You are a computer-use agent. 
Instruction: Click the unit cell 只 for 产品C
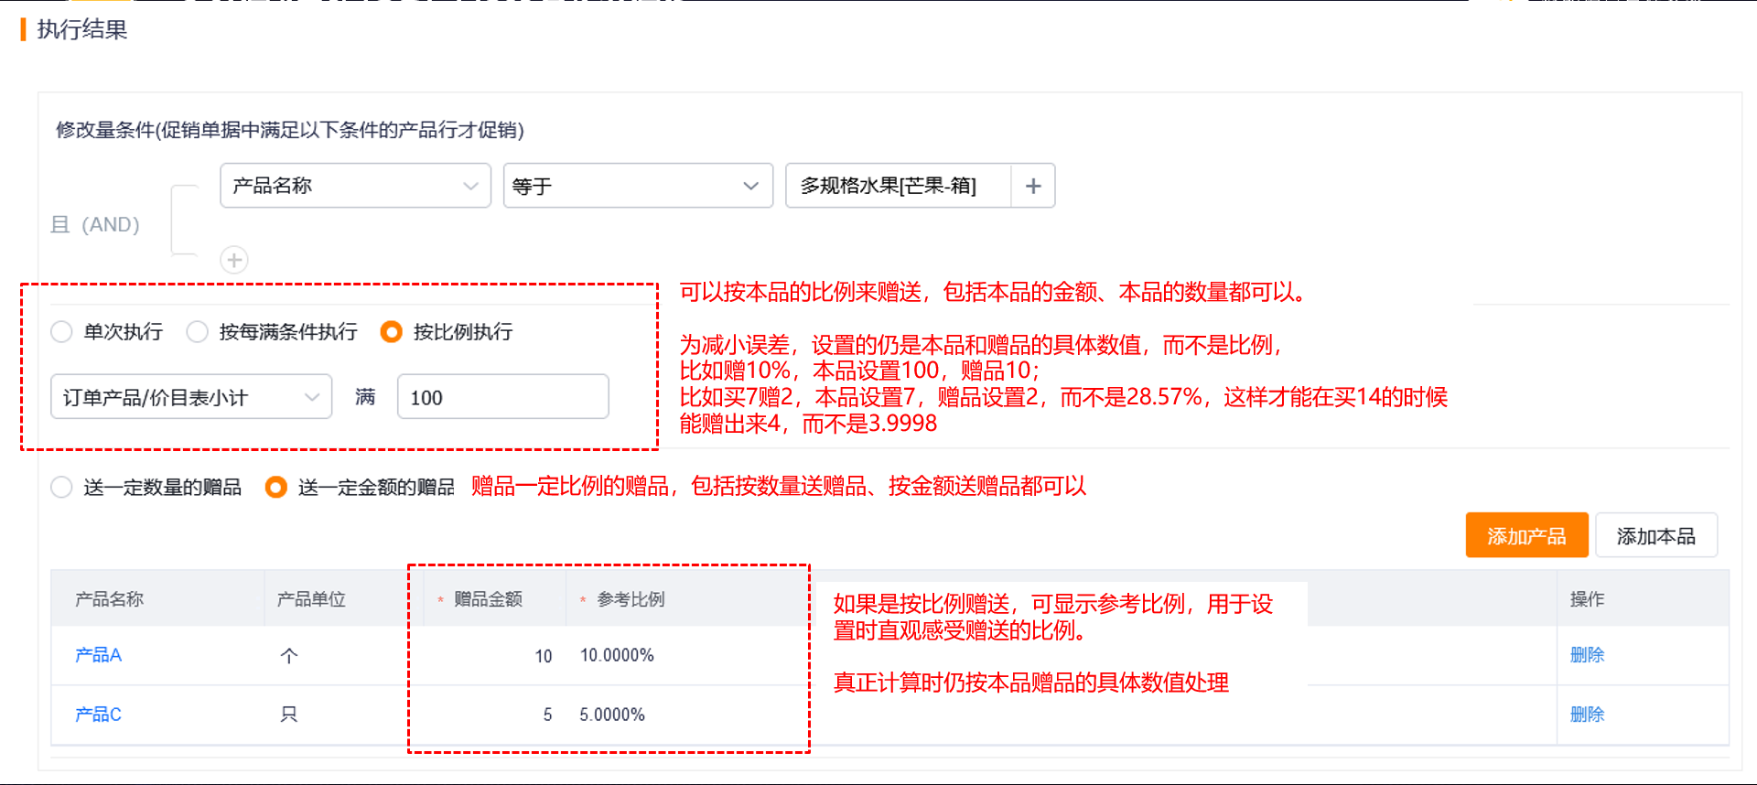pyautogui.click(x=289, y=715)
